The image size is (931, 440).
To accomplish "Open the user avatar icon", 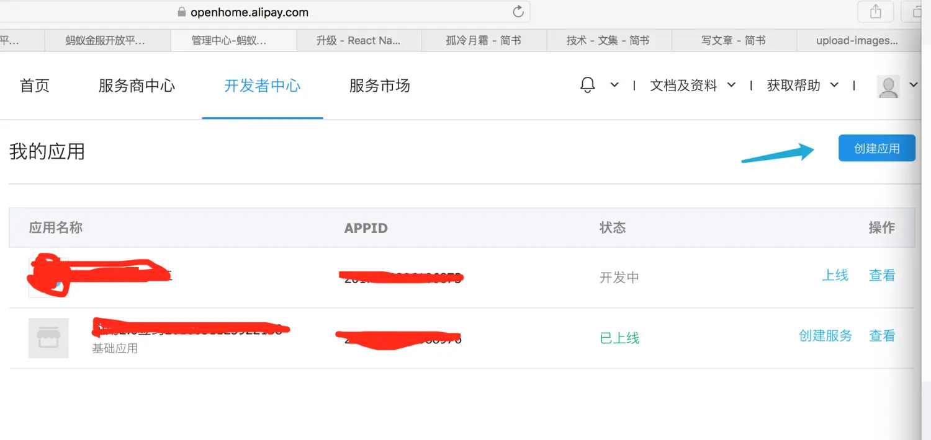I will (x=888, y=86).
